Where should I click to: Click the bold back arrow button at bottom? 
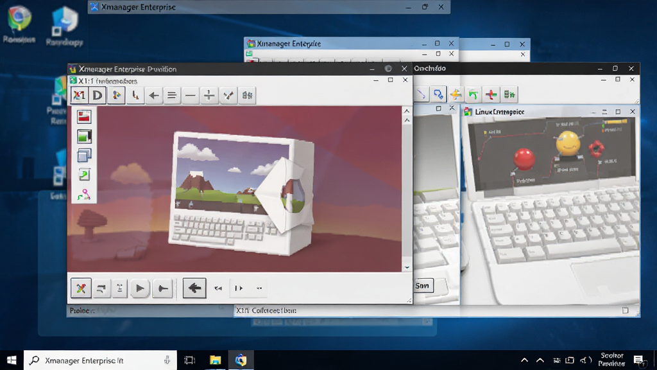[x=194, y=288]
